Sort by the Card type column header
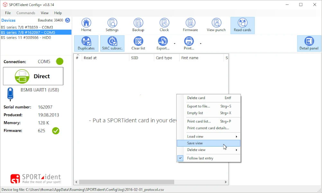The width and height of the screenshot is (322, 193). (166, 58)
